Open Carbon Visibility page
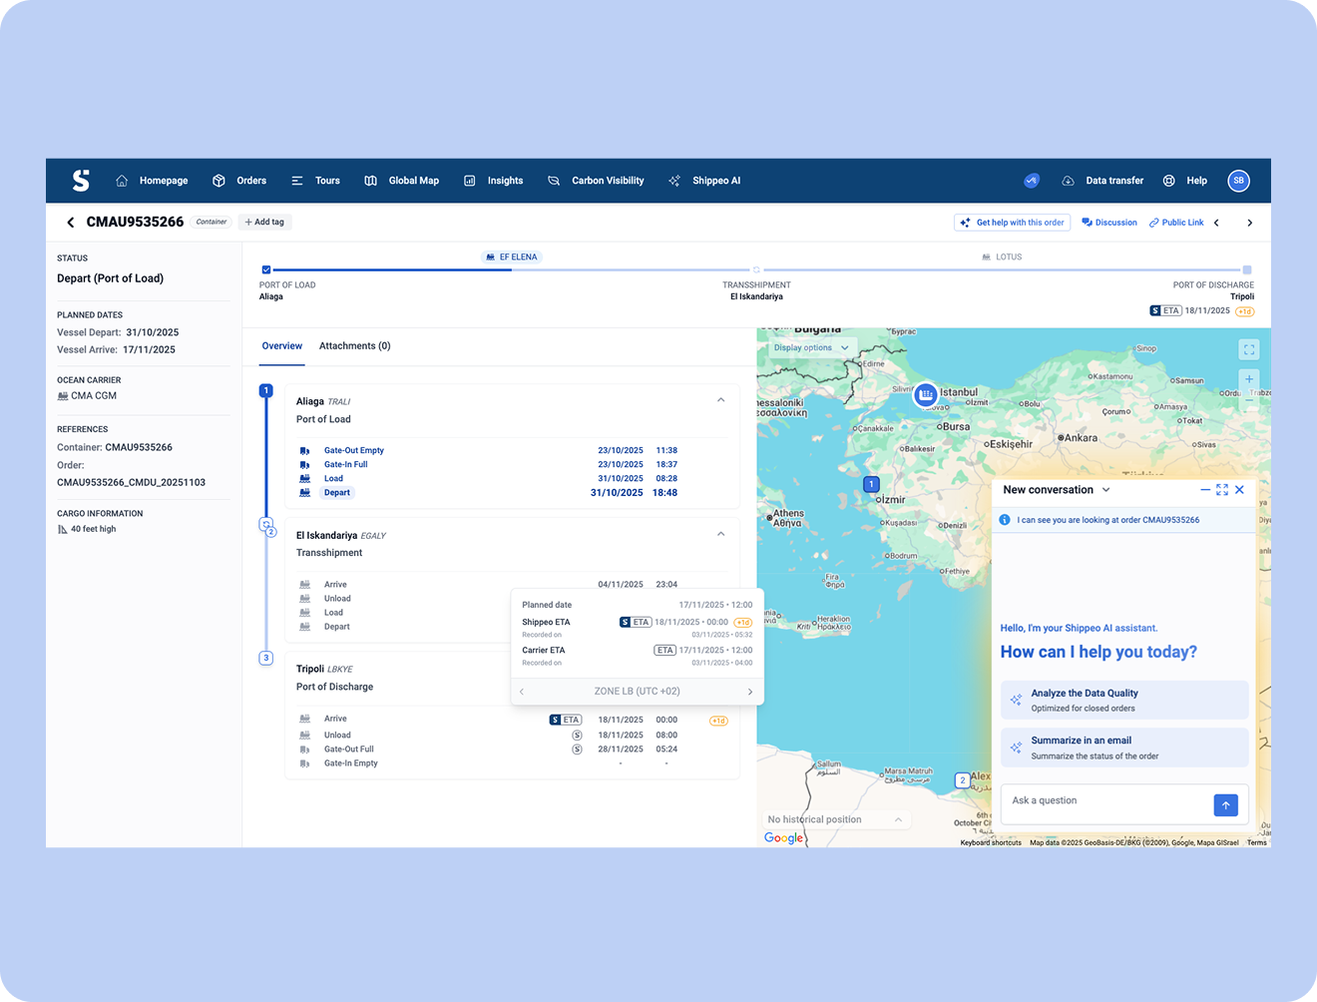The height and width of the screenshot is (1002, 1317). click(x=596, y=181)
